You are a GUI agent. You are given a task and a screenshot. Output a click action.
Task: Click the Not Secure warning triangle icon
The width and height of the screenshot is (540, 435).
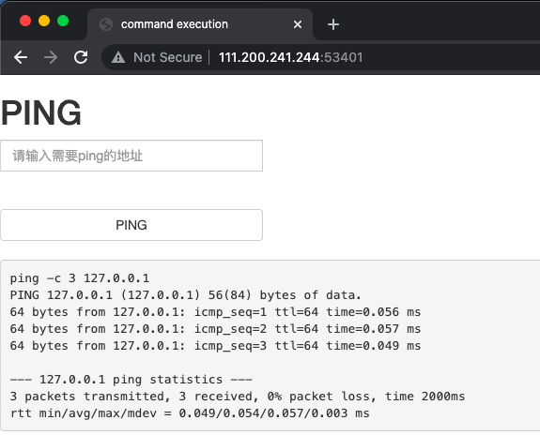coord(118,57)
